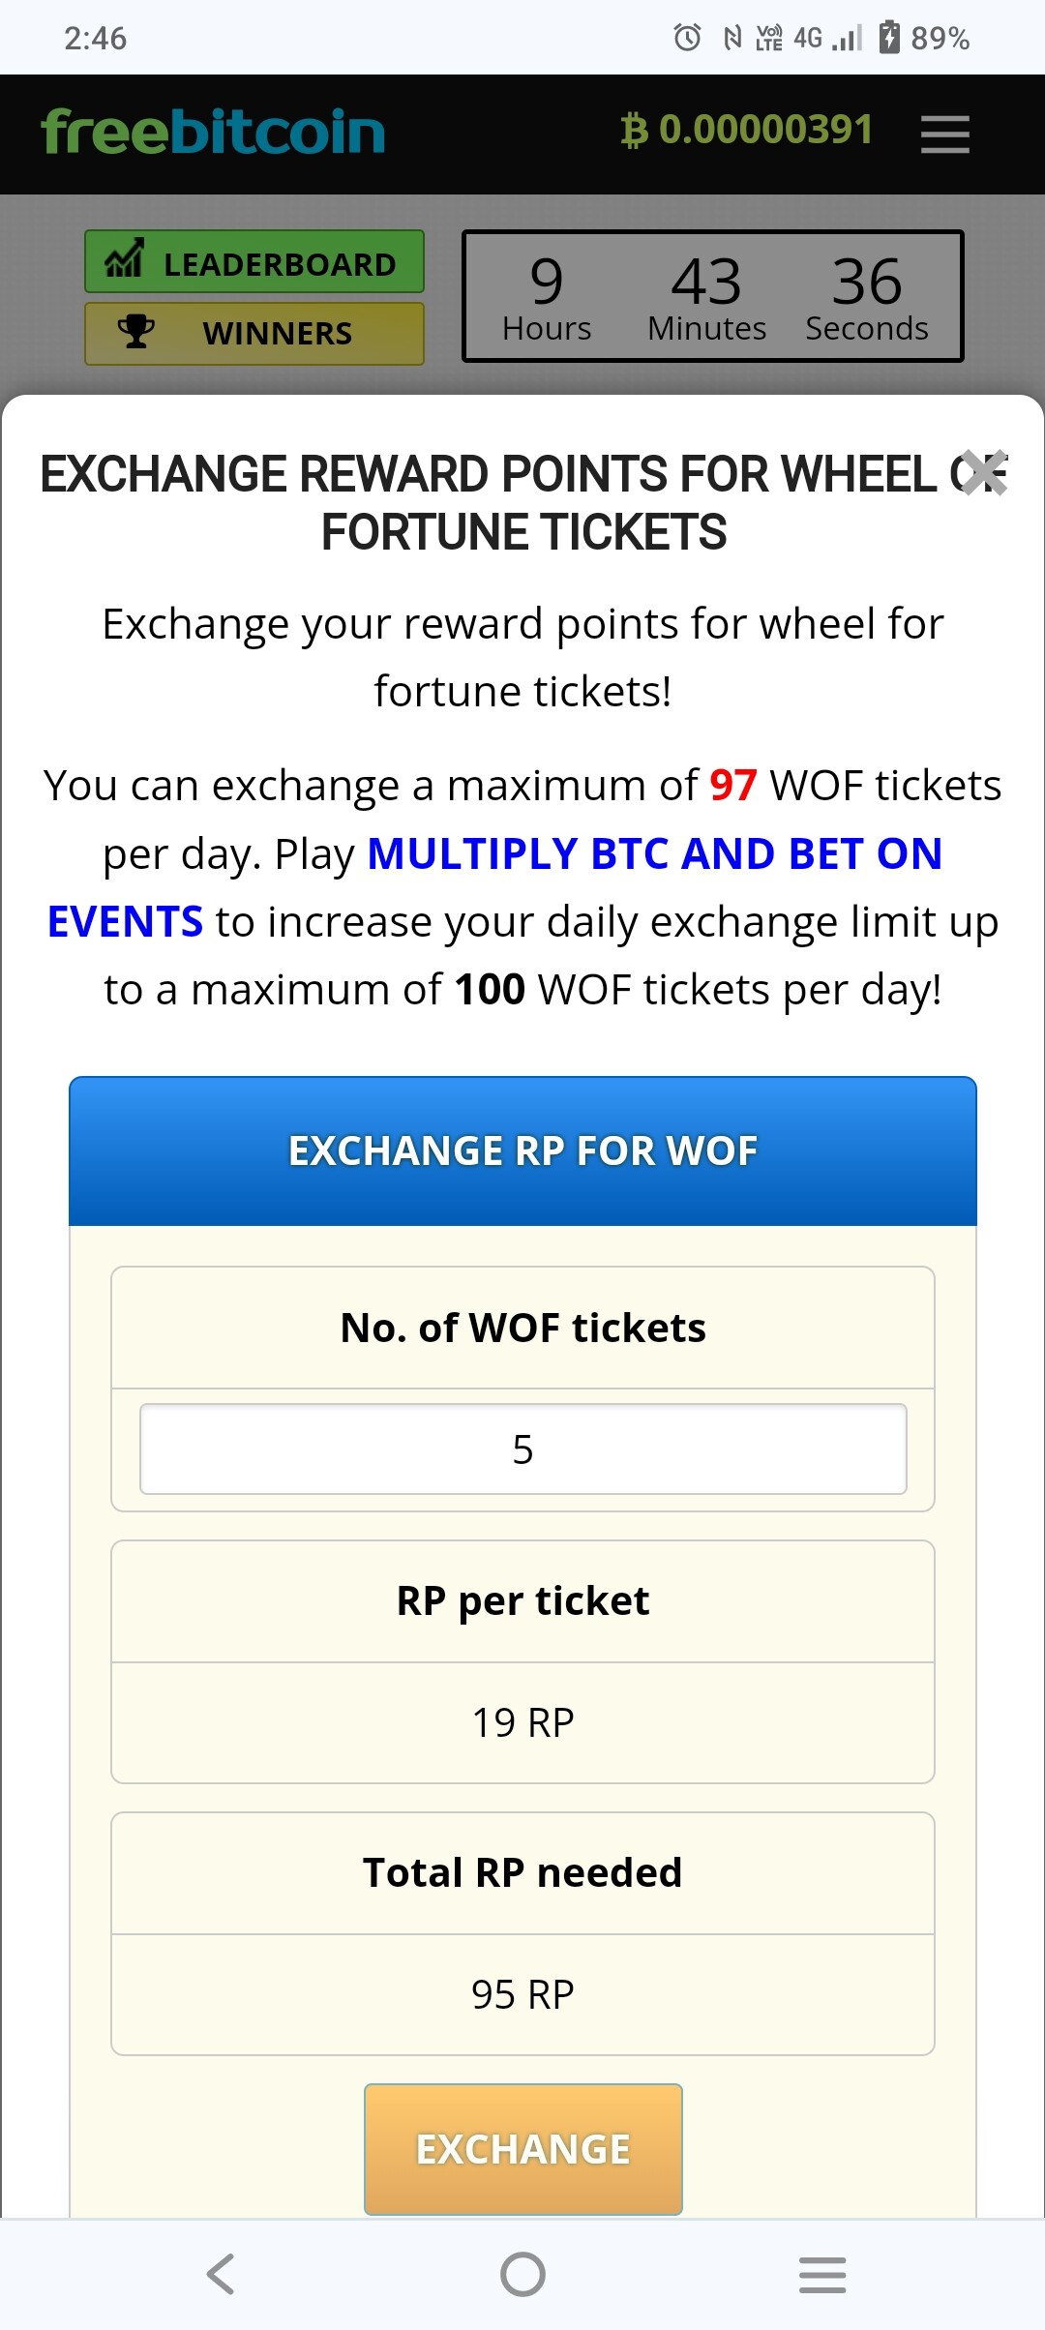Tap the alarm icon in status bar
Image resolution: width=1045 pixels, height=2330 pixels.
[687, 38]
